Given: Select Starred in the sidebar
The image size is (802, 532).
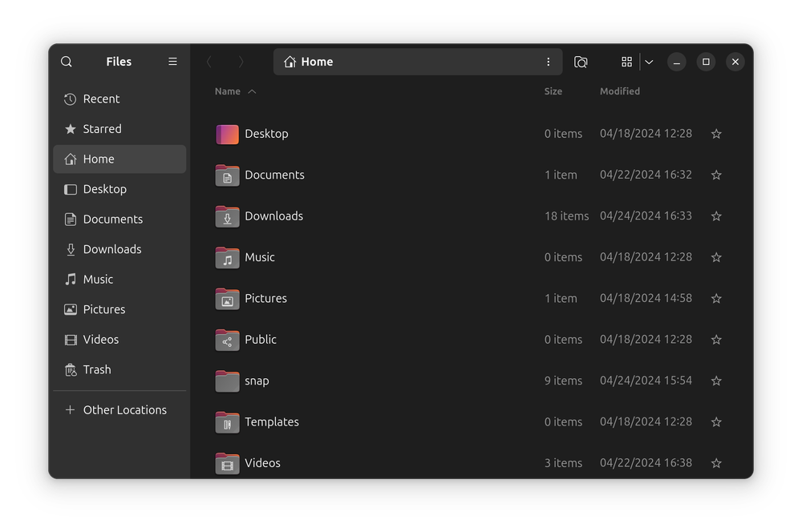Looking at the screenshot, I should click(x=102, y=128).
